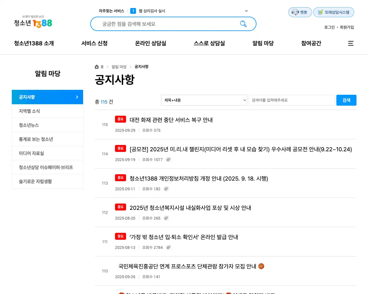Click attachment icon on notice 114

(168, 160)
